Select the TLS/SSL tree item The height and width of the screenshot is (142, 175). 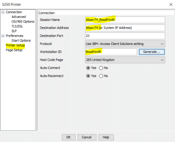[17, 26]
